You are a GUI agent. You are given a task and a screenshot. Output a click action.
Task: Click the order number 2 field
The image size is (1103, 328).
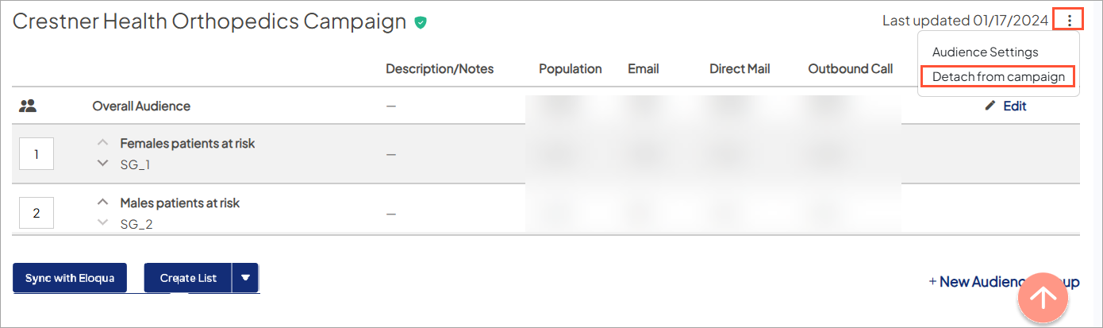pyautogui.click(x=37, y=213)
